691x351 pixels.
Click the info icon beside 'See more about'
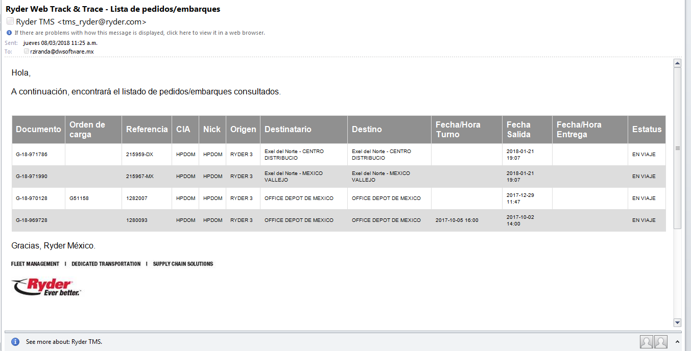[15, 342]
